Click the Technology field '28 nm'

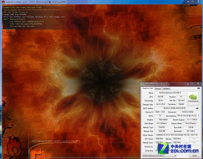[x=160, y=101]
